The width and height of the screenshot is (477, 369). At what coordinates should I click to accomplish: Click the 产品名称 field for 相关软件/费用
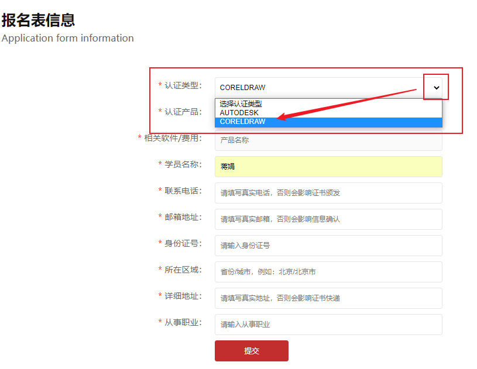(x=328, y=140)
